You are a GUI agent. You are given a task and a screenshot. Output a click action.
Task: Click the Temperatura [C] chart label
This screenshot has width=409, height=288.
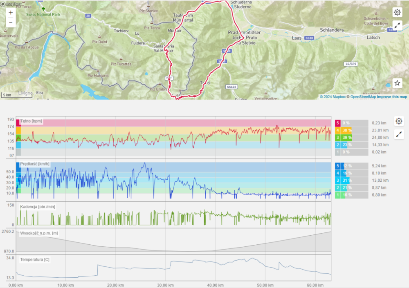(x=35, y=259)
